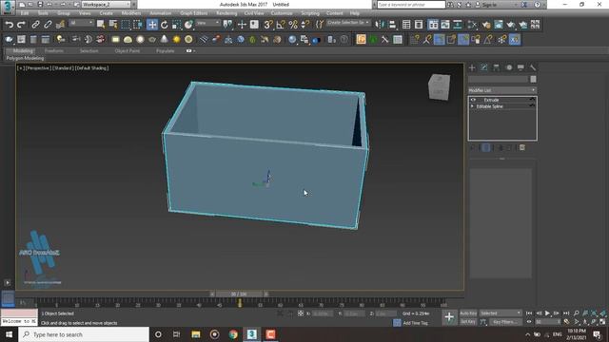Toggle the Percent Snap button
Image resolution: width=609 pixels, height=342 pixels.
[x=293, y=25]
